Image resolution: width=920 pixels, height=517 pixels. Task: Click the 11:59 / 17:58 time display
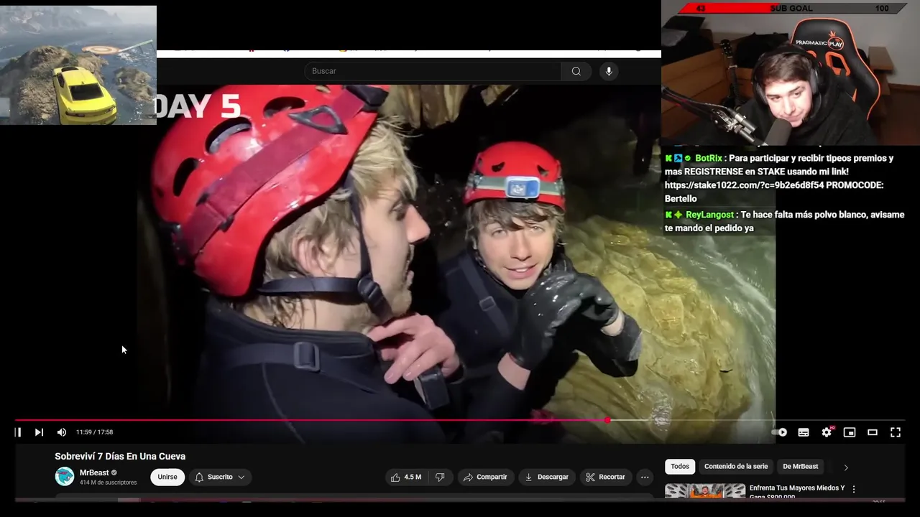94,432
